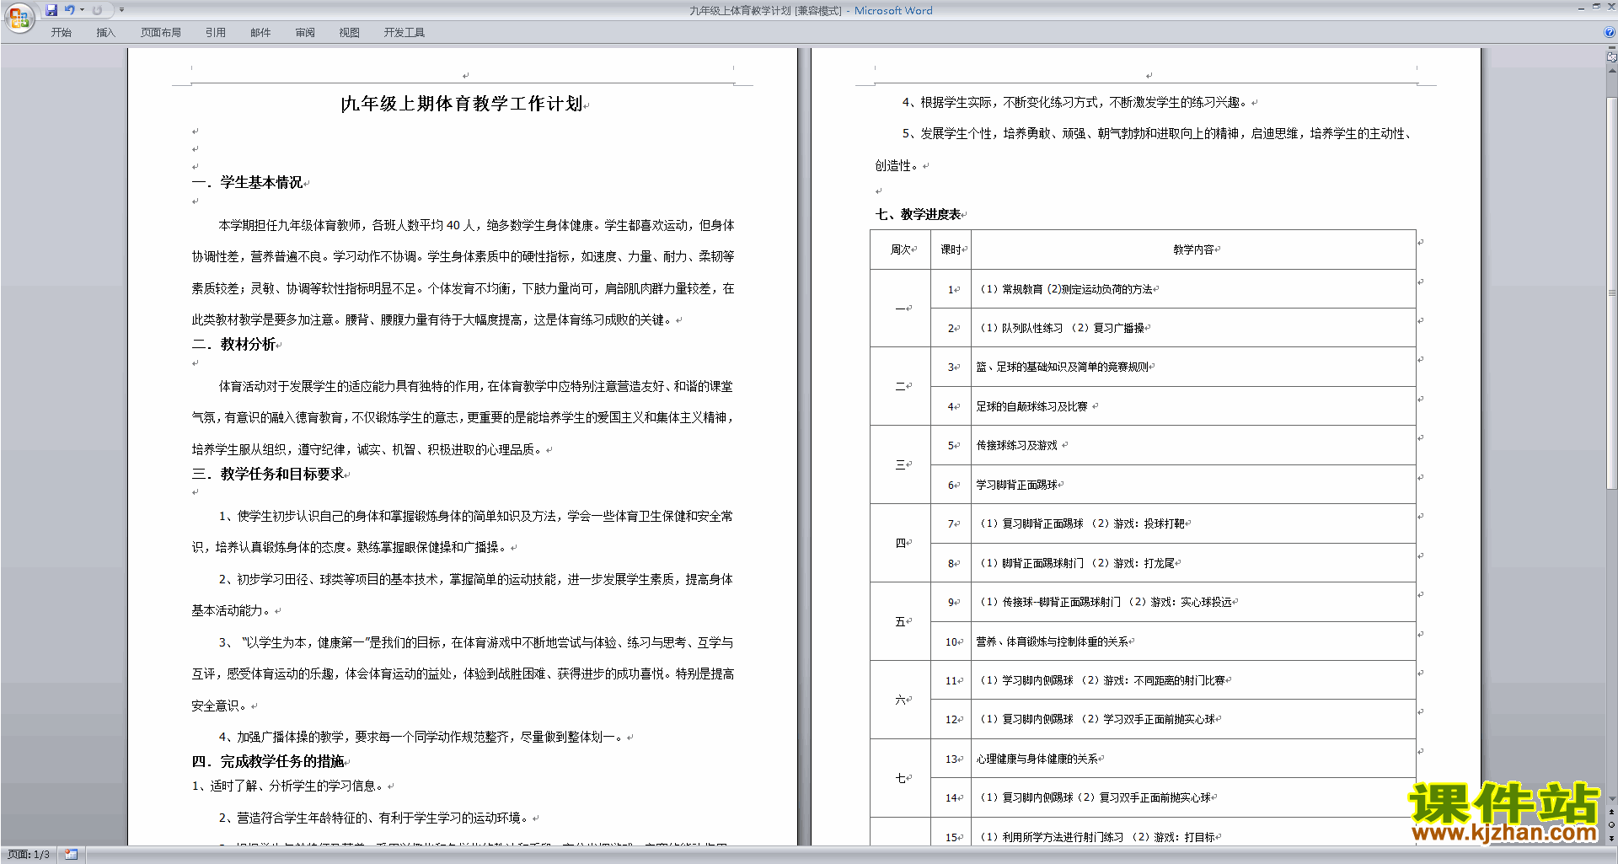Click the line 安全意识。 on page one

point(221,706)
